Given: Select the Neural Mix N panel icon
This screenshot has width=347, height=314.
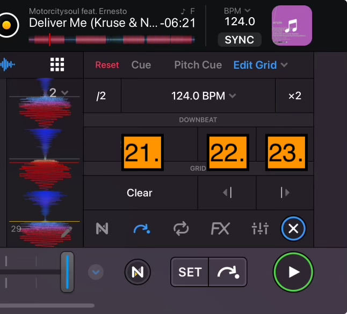Looking at the screenshot, I should [x=102, y=229].
